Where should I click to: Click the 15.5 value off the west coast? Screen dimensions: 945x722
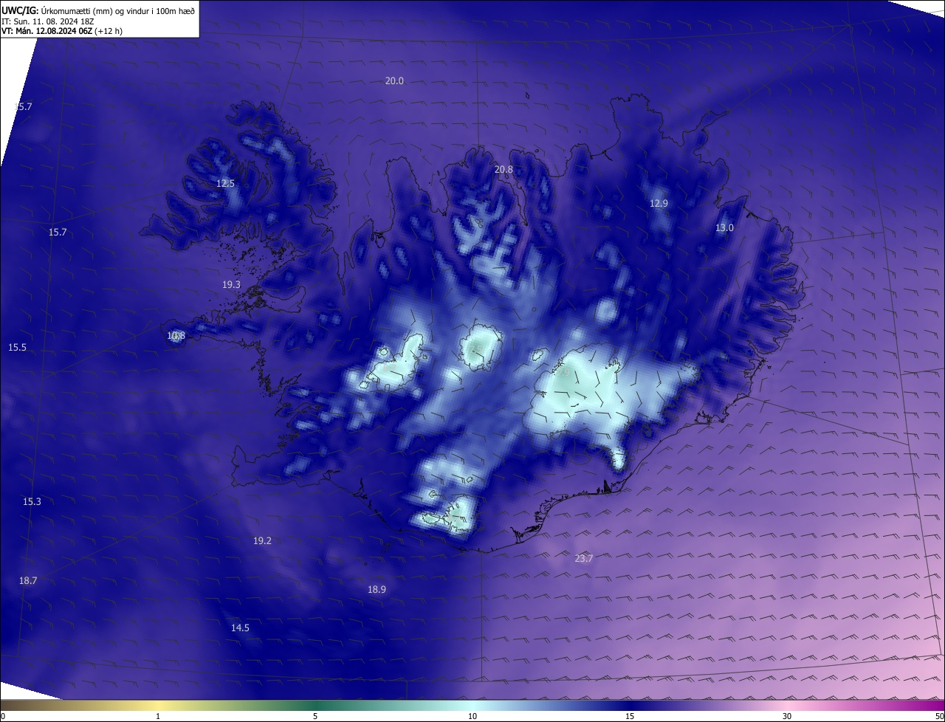tap(17, 347)
